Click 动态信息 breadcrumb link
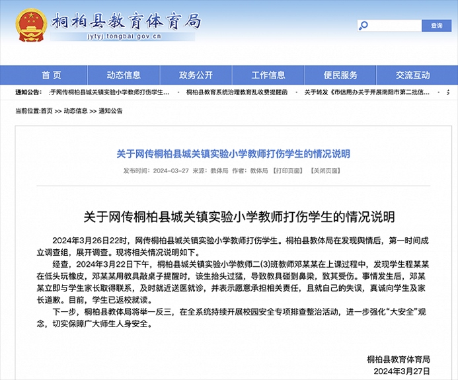The height and width of the screenshot is (380, 458). point(76,111)
